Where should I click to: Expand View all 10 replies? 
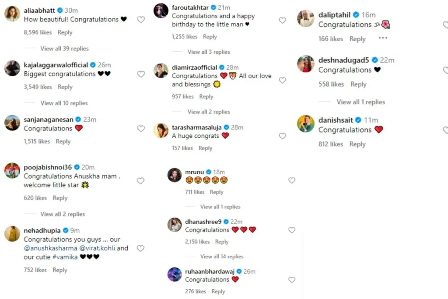click(64, 103)
